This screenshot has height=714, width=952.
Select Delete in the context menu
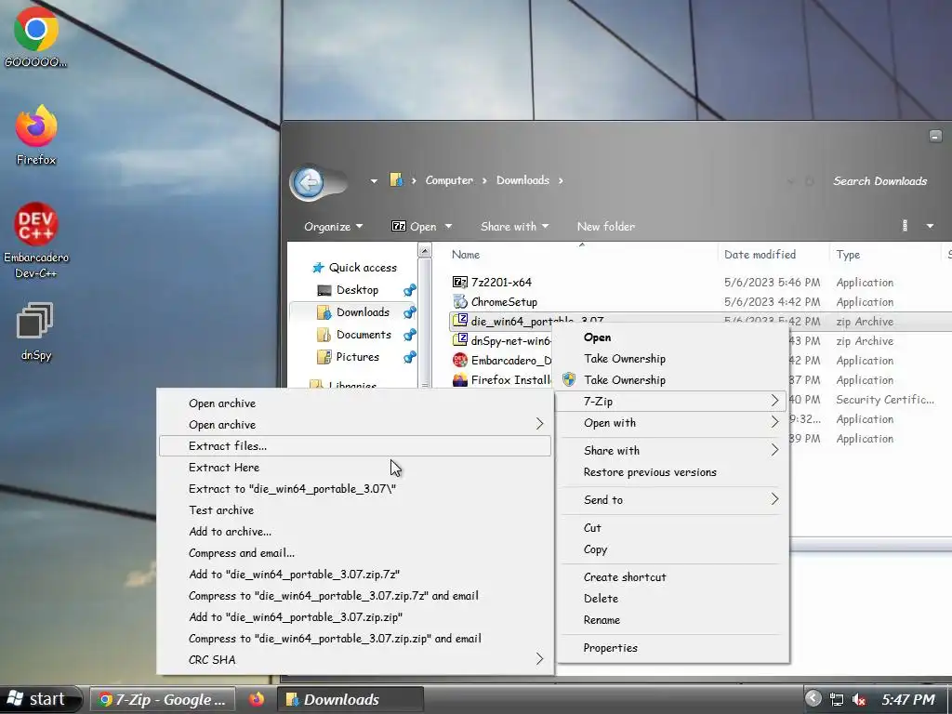pyautogui.click(x=672, y=598)
